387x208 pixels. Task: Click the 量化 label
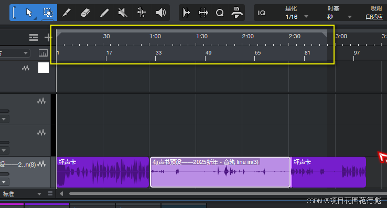tap(291, 8)
